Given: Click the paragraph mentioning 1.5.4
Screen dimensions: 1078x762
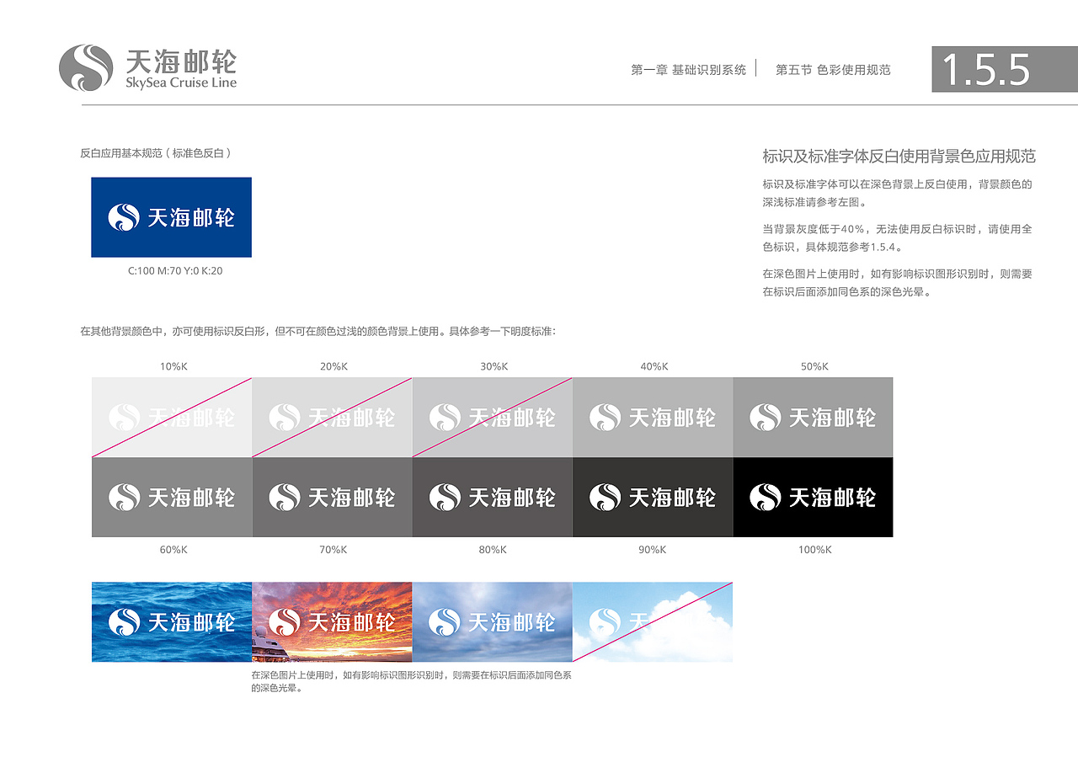Looking at the screenshot, I should coord(897,237).
